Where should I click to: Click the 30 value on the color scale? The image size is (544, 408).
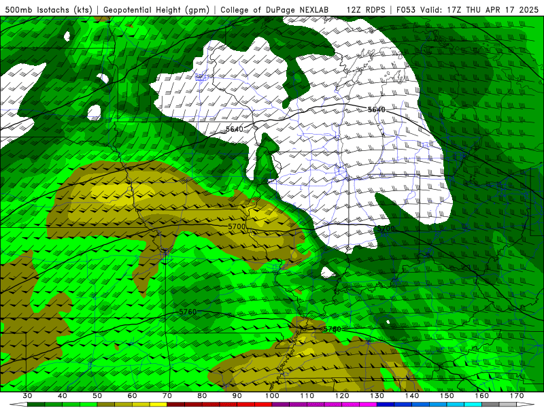(27, 396)
